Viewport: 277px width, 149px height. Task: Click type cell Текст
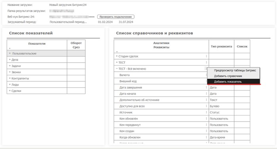tap(221, 100)
